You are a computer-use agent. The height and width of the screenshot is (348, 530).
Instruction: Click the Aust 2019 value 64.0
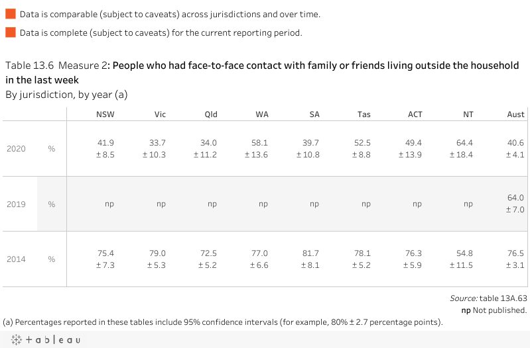[515, 198]
